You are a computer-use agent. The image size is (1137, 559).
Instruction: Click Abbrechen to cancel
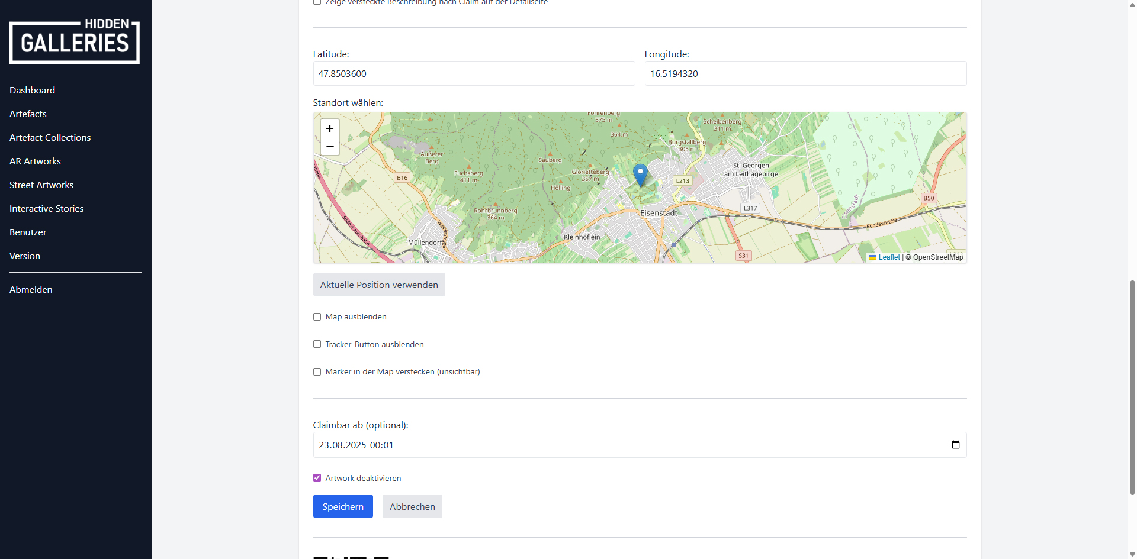412,506
